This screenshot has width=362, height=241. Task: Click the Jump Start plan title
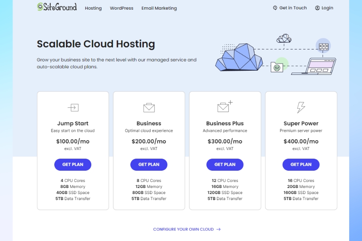pyautogui.click(x=73, y=123)
